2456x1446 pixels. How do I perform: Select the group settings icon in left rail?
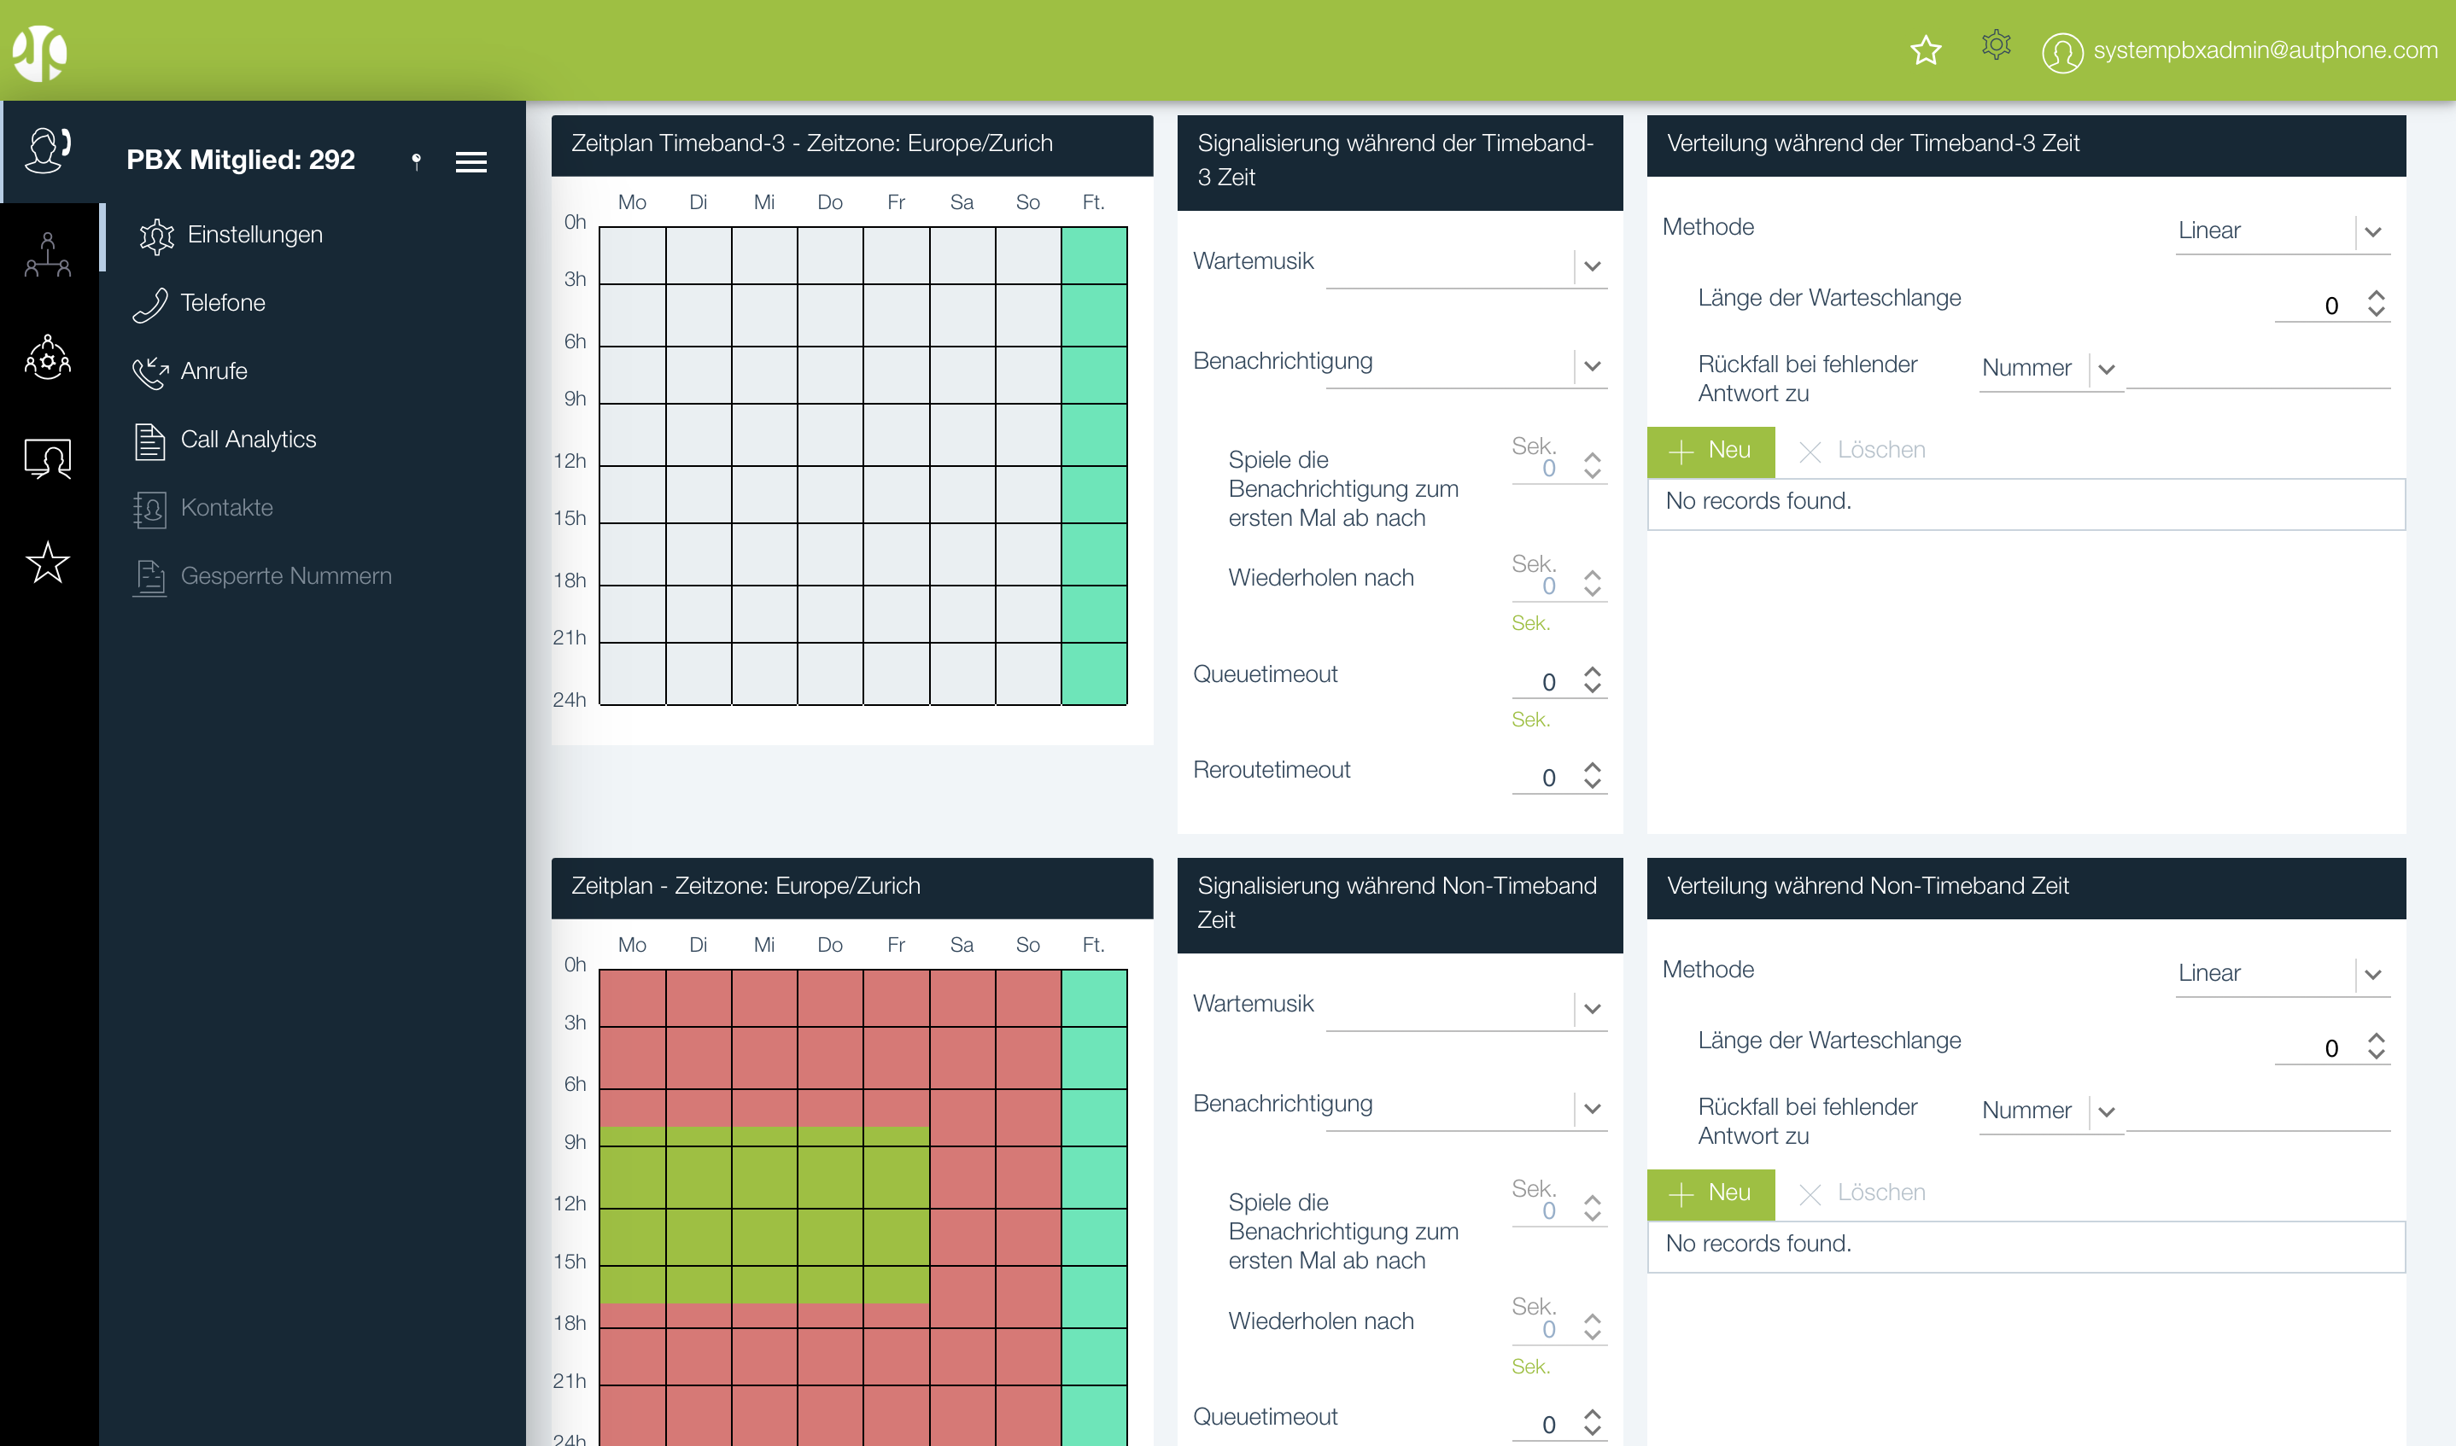[48, 358]
